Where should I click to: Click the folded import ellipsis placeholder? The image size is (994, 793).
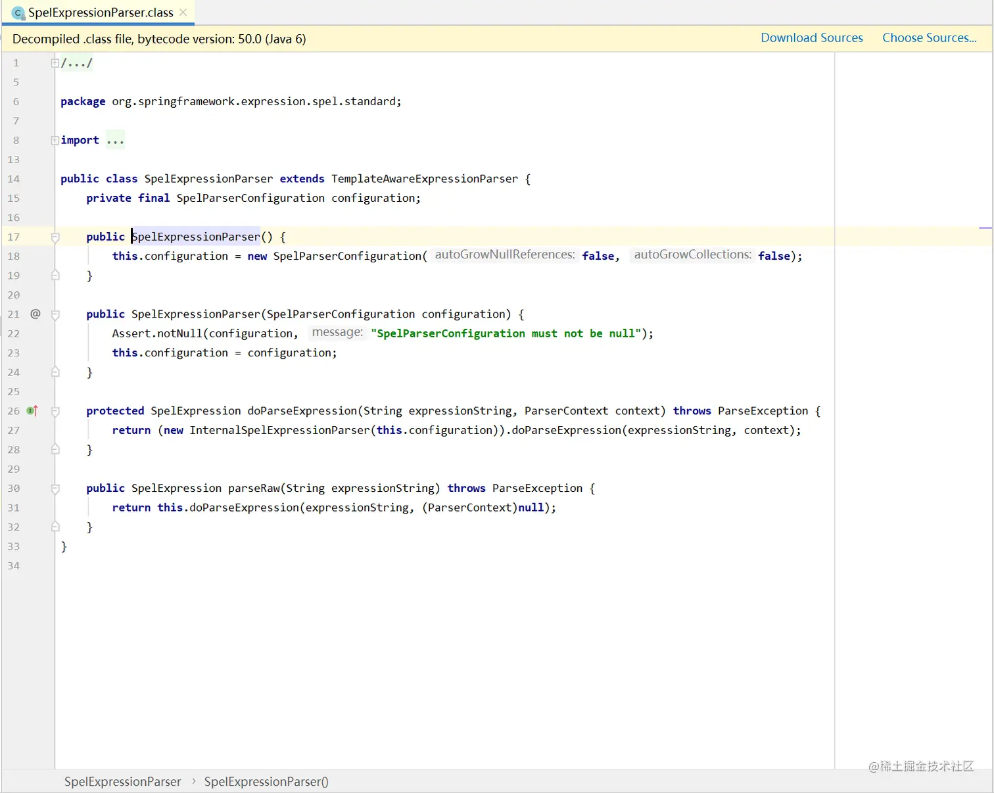coord(115,140)
